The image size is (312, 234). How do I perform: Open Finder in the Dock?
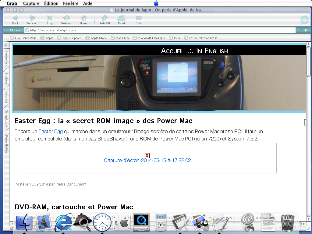click(x=24, y=222)
